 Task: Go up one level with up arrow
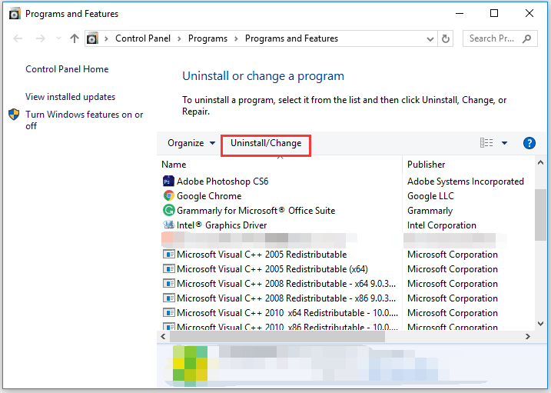tap(74, 38)
